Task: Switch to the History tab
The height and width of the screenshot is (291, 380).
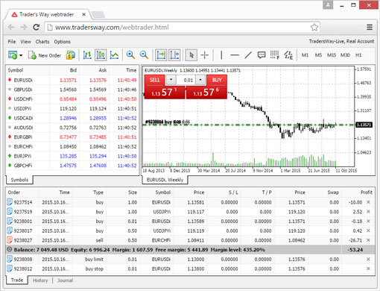Action: click(40, 281)
